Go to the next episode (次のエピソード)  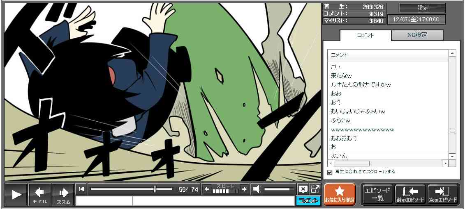(443, 194)
